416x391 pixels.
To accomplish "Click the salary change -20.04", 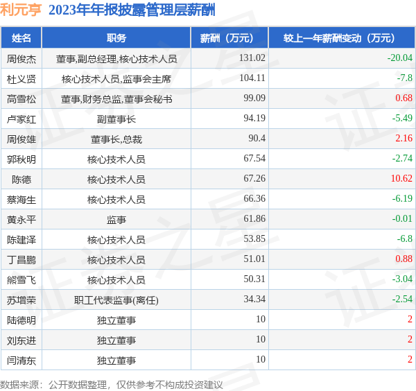I will point(400,58).
